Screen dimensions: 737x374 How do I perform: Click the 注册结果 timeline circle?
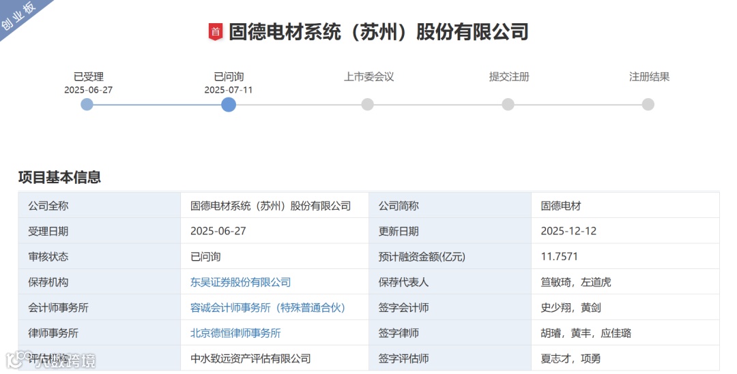tap(648, 104)
